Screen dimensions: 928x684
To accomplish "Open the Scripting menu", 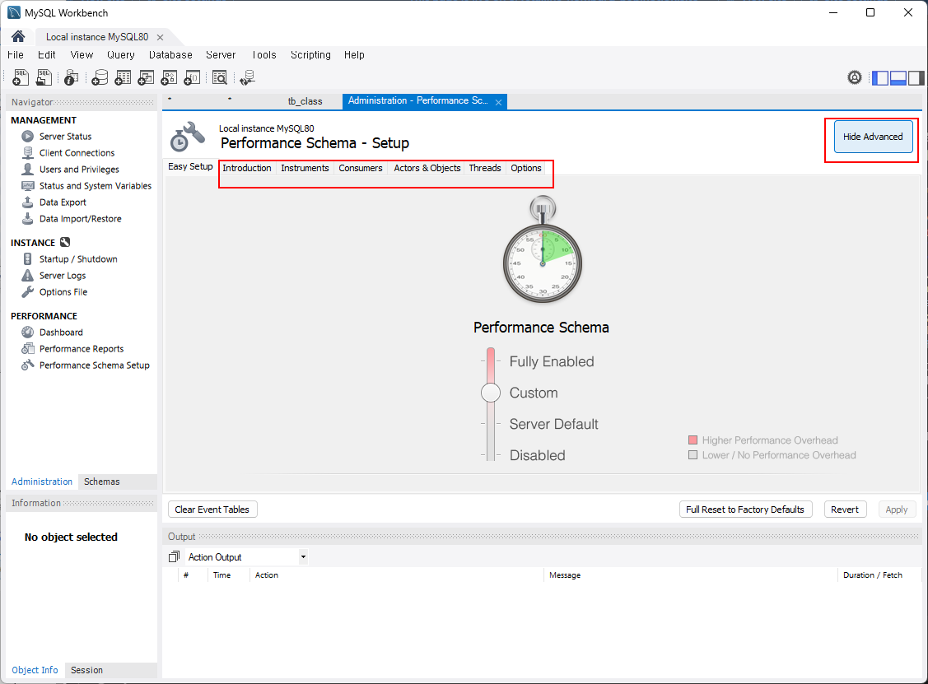I will pos(310,55).
